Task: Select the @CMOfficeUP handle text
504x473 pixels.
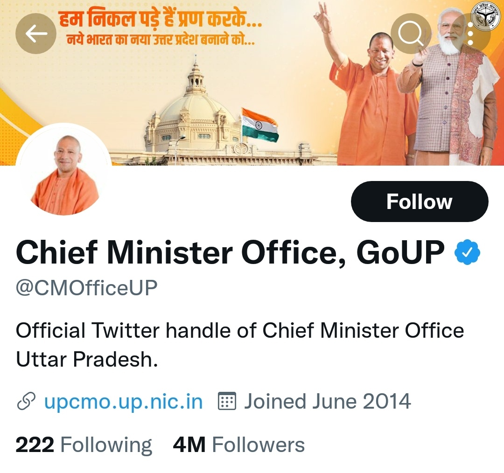Action: 87,288
